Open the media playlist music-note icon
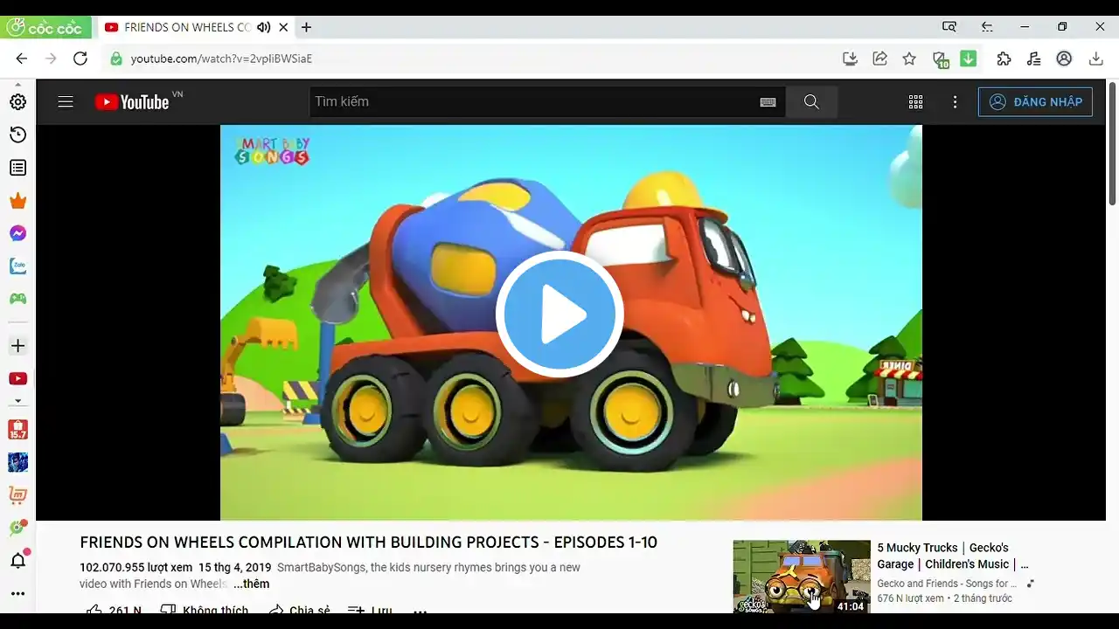The image size is (1119, 629). [1034, 59]
